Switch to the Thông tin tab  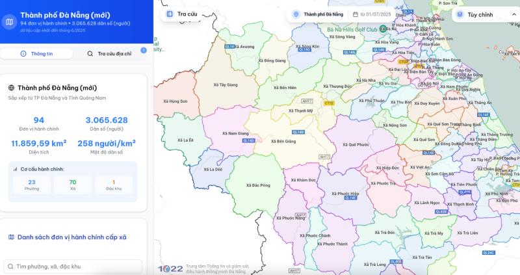[37, 53]
